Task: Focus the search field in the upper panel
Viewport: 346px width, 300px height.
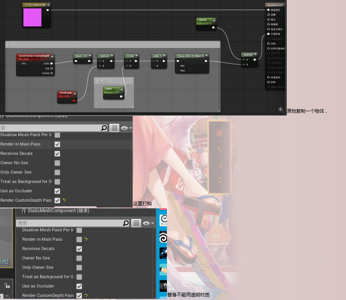Action: pyautogui.click(x=53, y=128)
